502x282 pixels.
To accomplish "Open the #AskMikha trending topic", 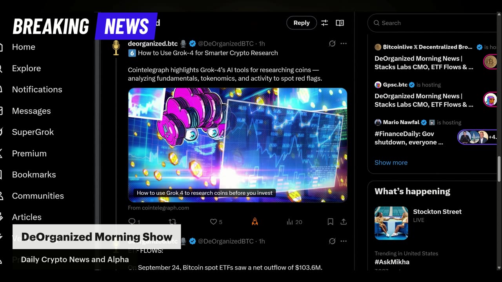I will [392, 262].
